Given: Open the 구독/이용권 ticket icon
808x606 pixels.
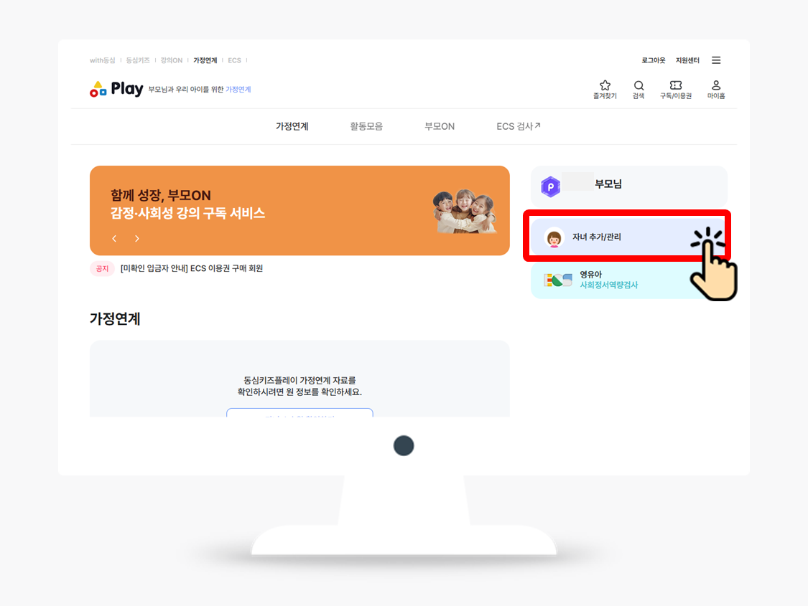Looking at the screenshot, I should click(x=676, y=85).
